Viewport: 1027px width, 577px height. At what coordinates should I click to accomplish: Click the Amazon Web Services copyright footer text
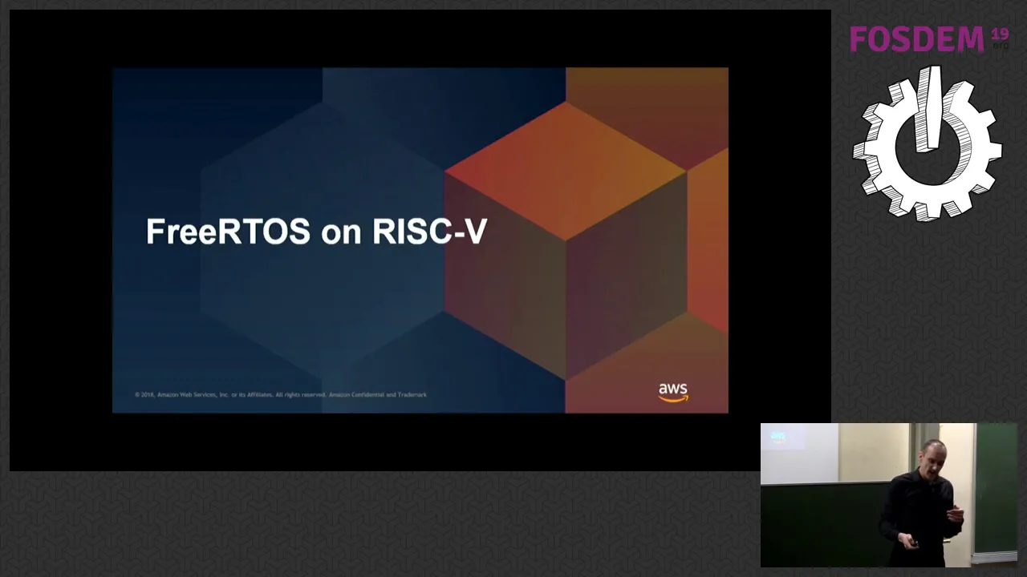click(x=281, y=394)
